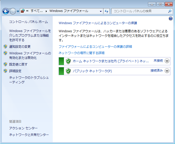
Task: Click the 関連項目 heading
Action: (15, 121)
